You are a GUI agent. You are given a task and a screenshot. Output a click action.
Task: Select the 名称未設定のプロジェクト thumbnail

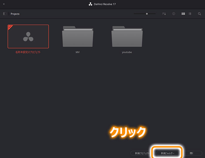point(28,36)
